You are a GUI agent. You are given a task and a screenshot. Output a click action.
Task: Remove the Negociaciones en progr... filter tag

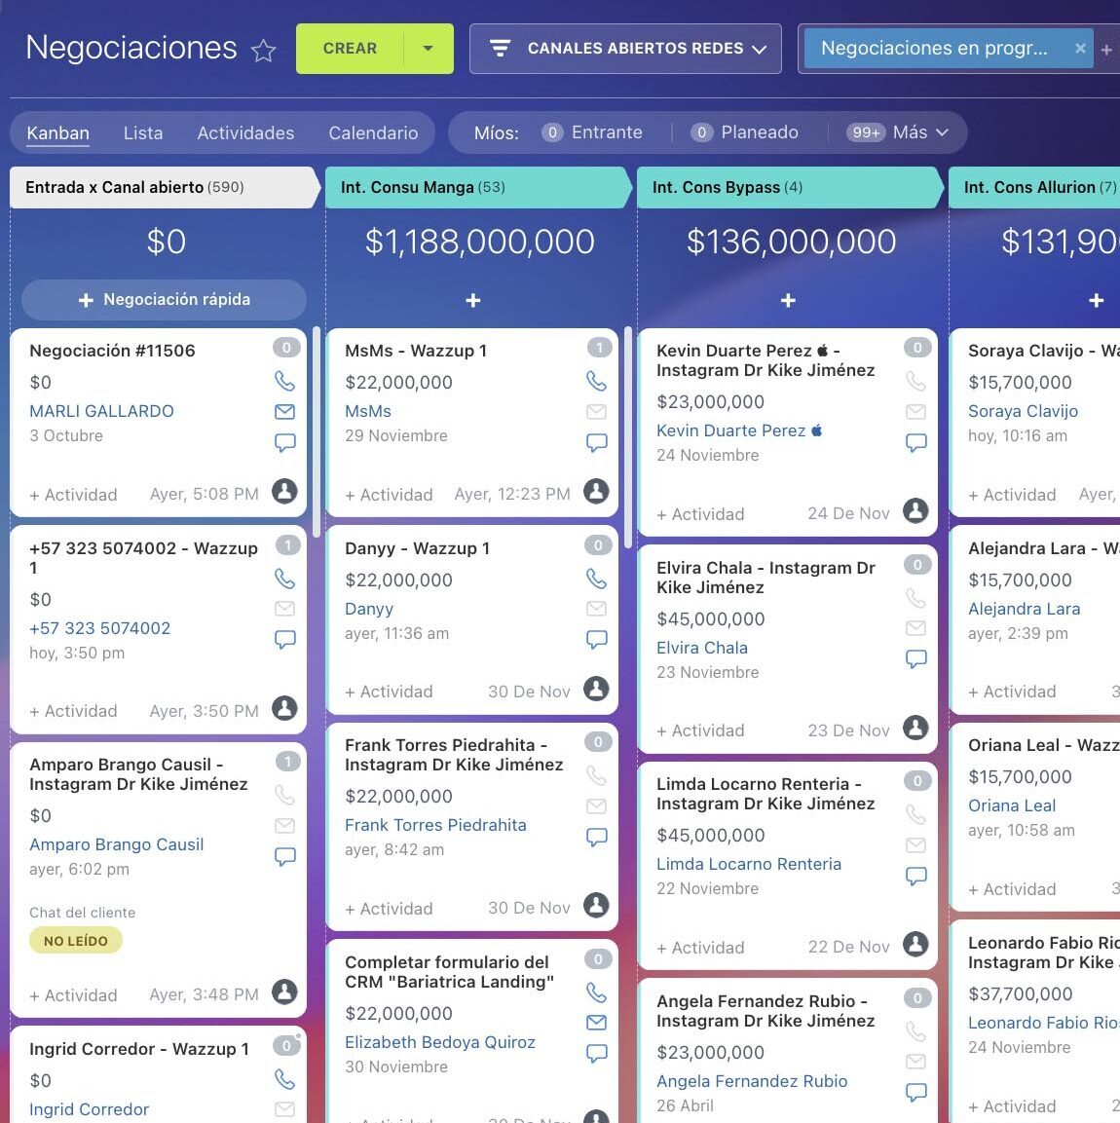pos(1080,49)
